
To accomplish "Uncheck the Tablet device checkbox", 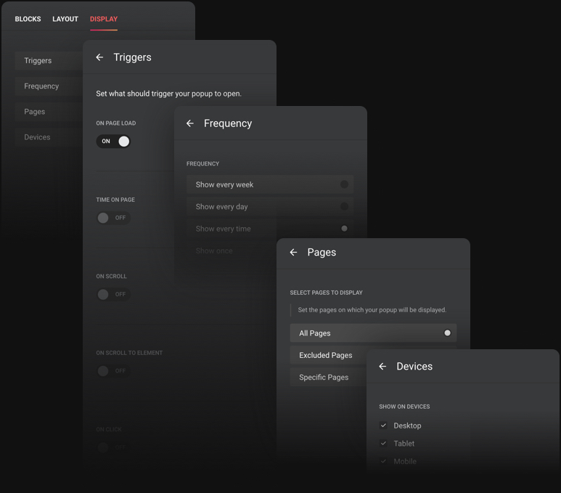I will pos(383,444).
